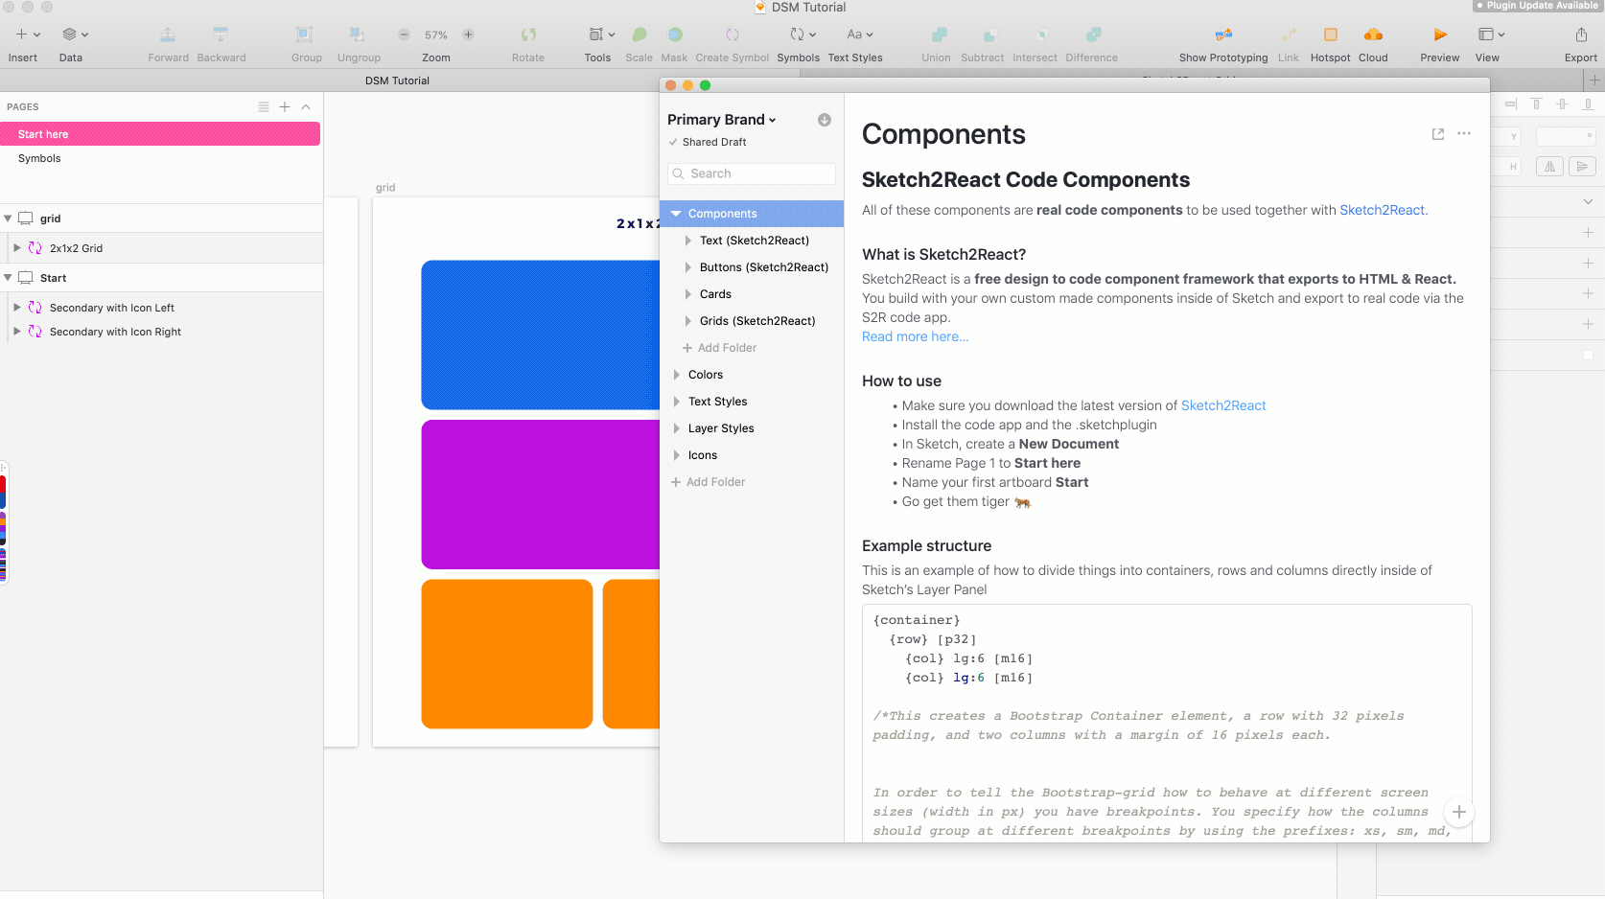Click the purple rectangle on canvas
Screen dimensions: 1605x899
pos(540,495)
